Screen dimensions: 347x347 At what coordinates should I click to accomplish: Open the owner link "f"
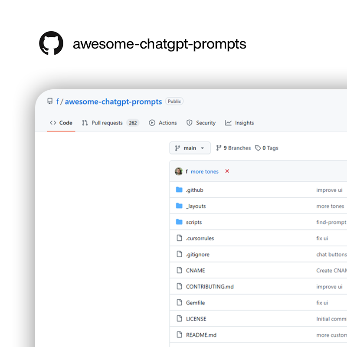(x=58, y=101)
